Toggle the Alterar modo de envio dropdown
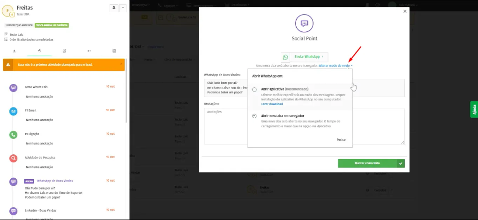The height and width of the screenshot is (220, 478). click(x=336, y=66)
